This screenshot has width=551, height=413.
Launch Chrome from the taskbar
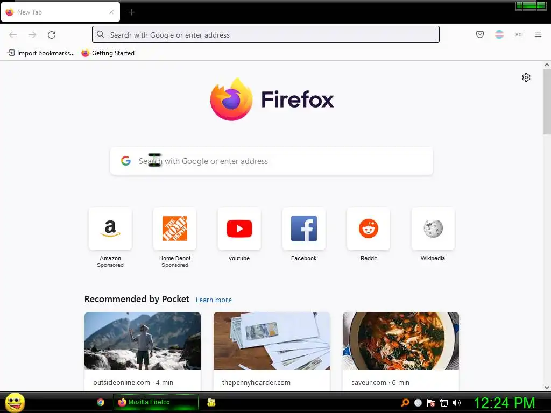click(x=101, y=402)
